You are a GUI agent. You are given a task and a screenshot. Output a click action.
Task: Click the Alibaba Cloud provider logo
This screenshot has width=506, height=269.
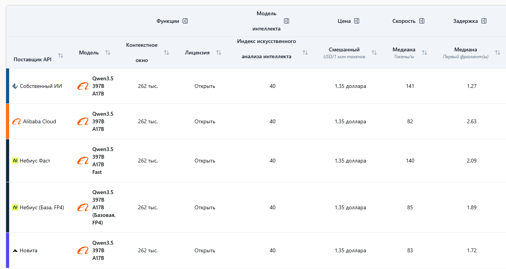16,122
